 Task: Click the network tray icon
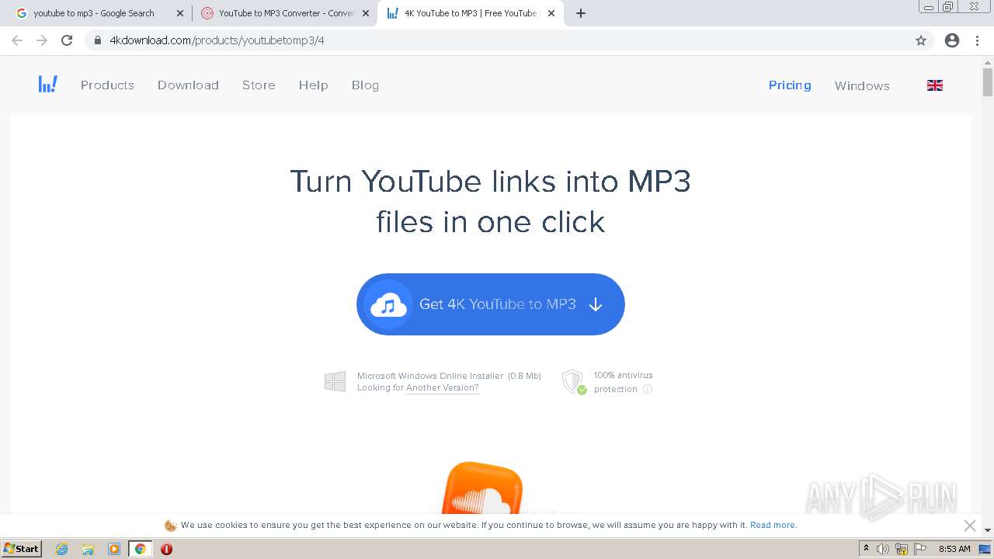[902, 549]
